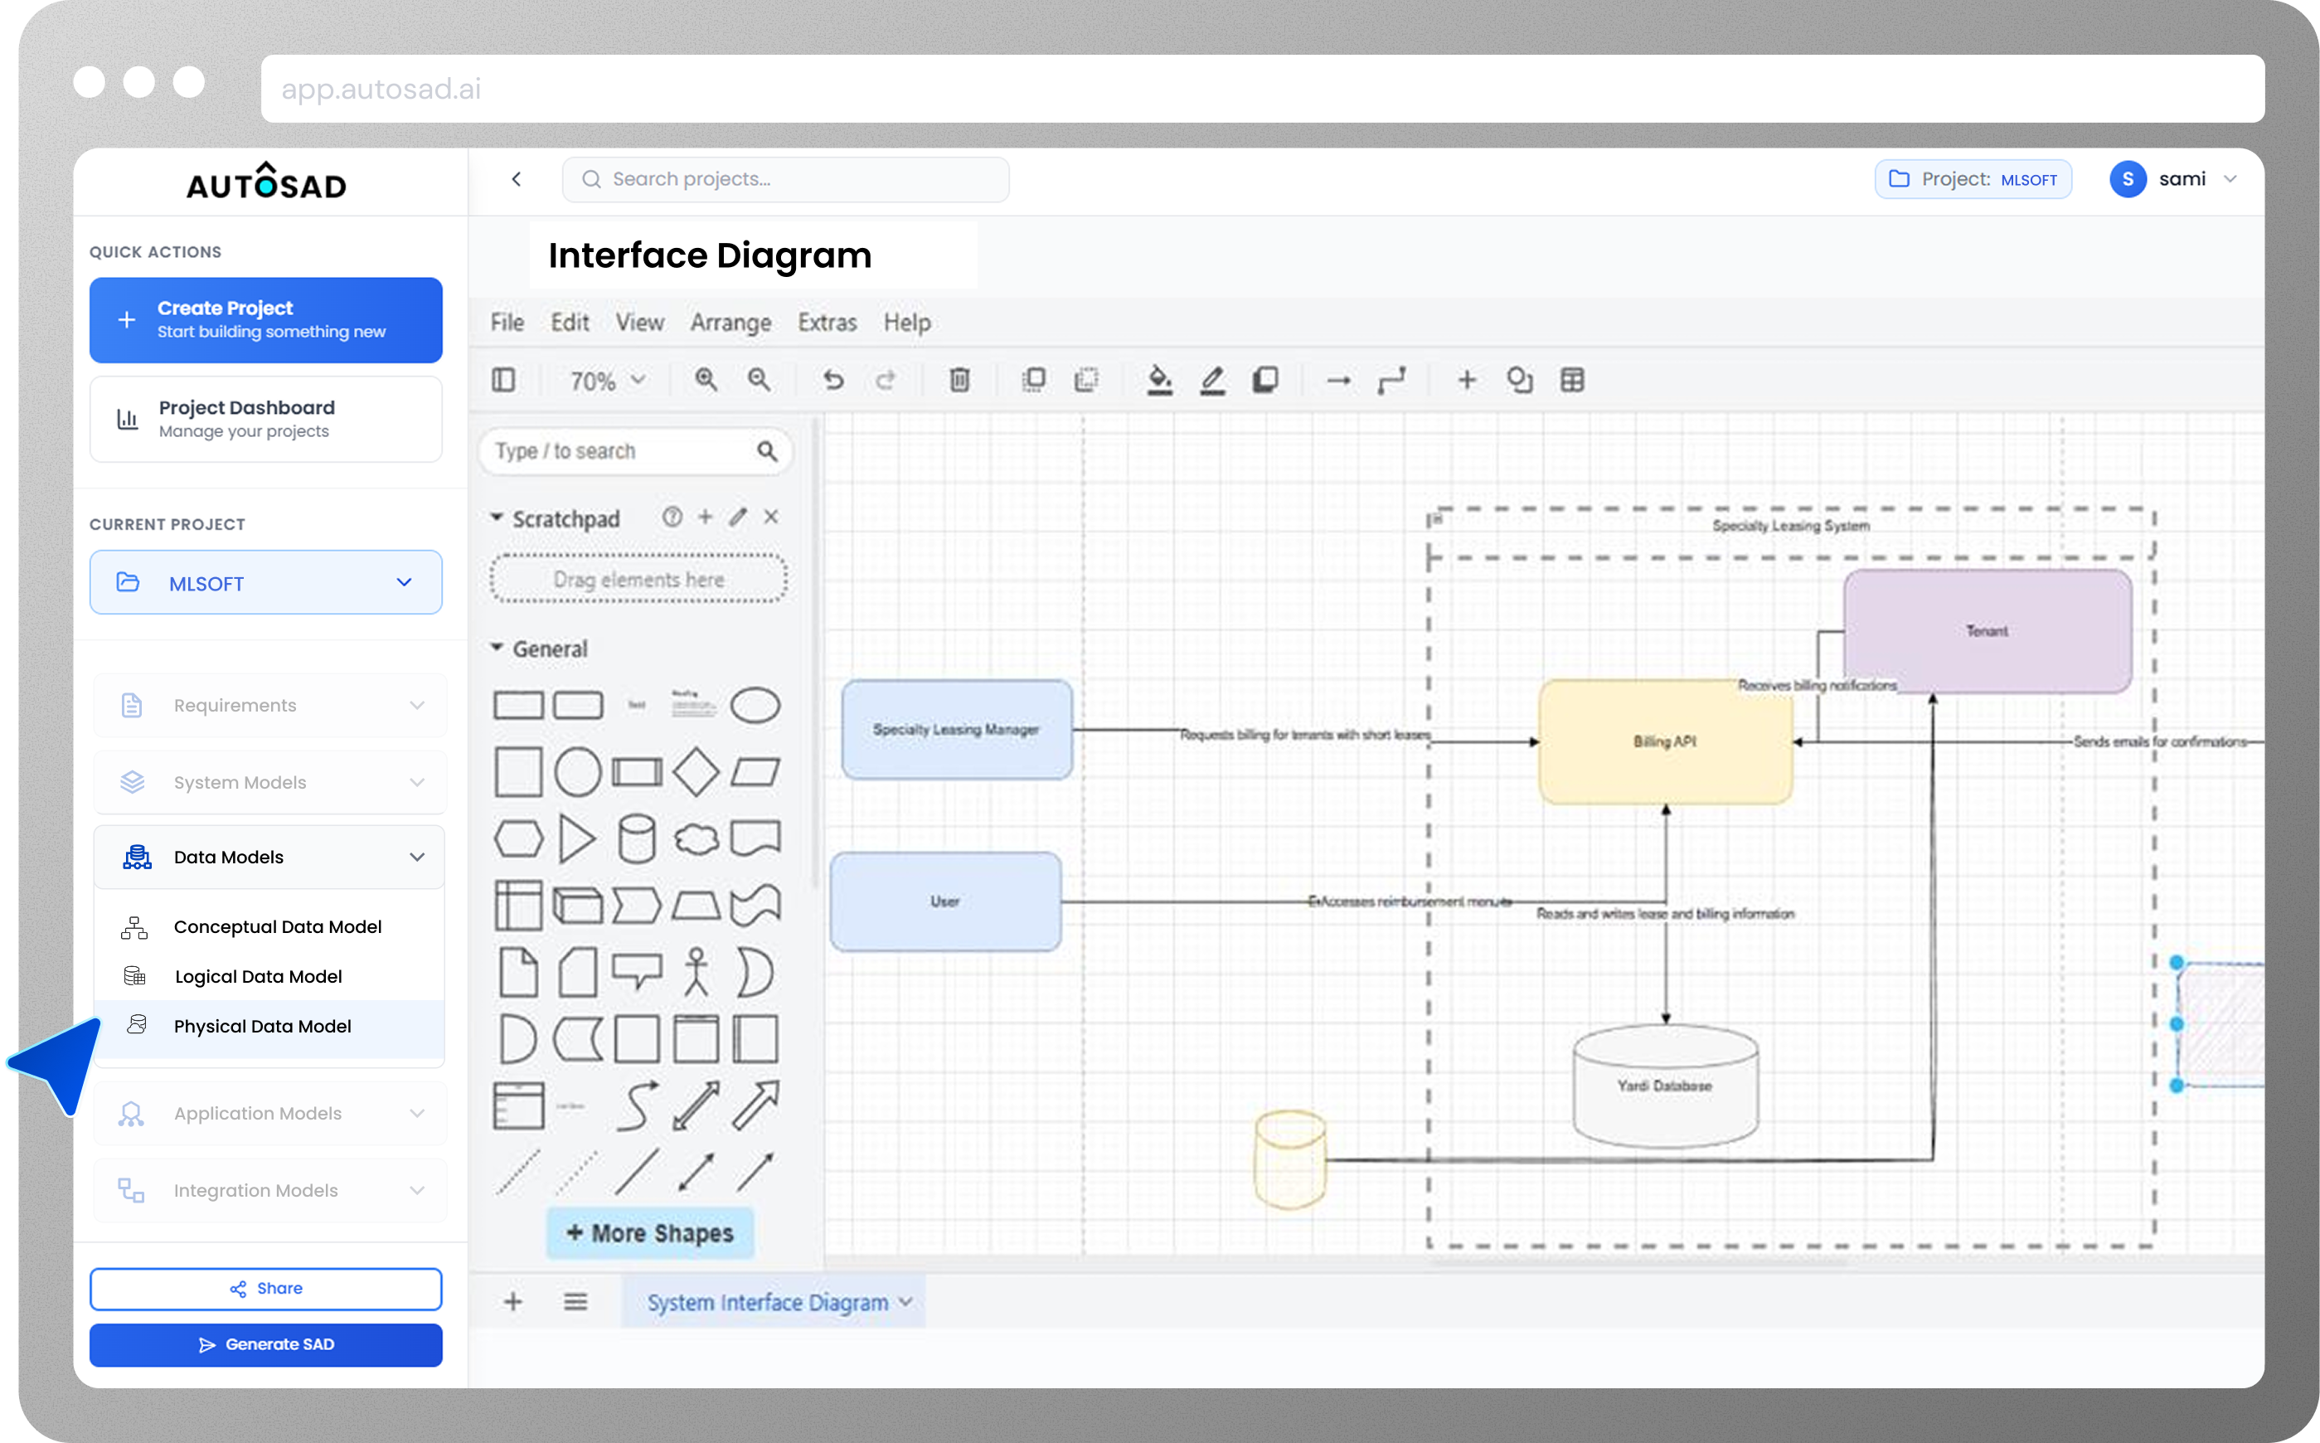Click the delete trash icon in toolbar
The image size is (2320, 1443).
959,381
